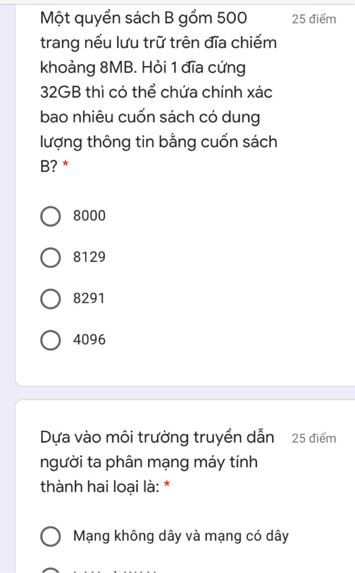355x573 pixels.
Task: Click the '4096' answer label text
Action: [x=89, y=340]
